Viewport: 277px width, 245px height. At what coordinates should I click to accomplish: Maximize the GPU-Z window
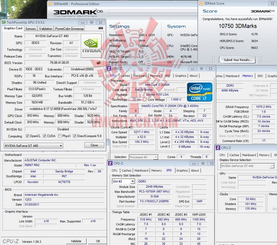[x=92, y=22]
